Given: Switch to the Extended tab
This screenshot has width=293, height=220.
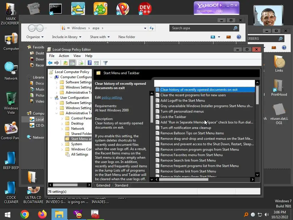Looking at the screenshot, I should pyautogui.click(x=103, y=185).
